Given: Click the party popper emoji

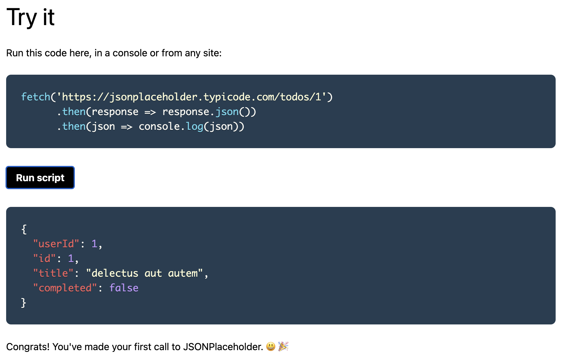Looking at the screenshot, I should click(283, 346).
